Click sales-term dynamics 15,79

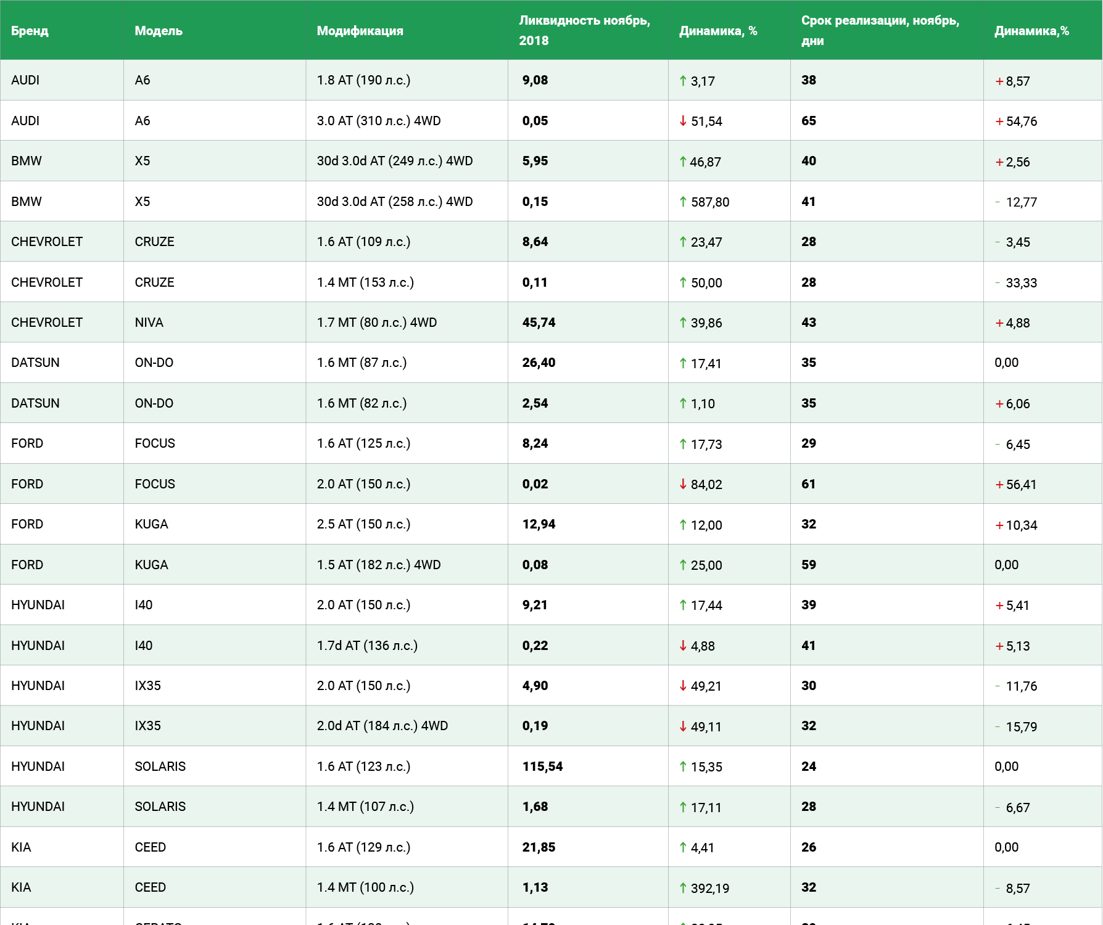(1016, 727)
